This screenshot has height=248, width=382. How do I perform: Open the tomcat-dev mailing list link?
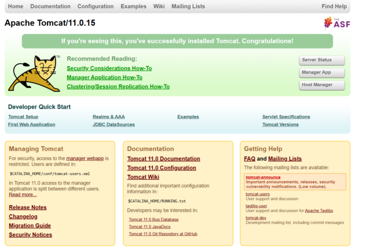coord(256,218)
